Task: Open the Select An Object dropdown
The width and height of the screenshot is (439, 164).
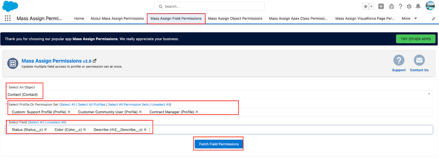Action: point(219,94)
